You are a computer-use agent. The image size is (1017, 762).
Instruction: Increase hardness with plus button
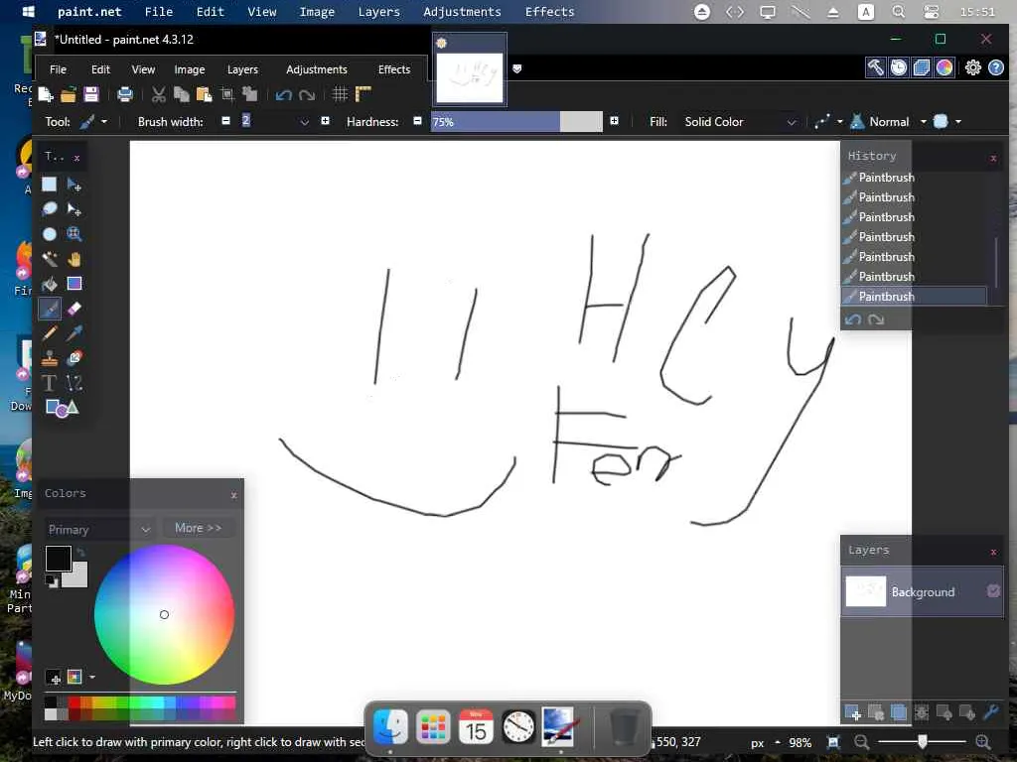[x=614, y=120]
